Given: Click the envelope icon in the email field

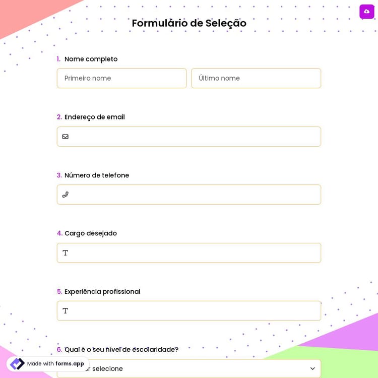Looking at the screenshot, I should click(66, 137).
